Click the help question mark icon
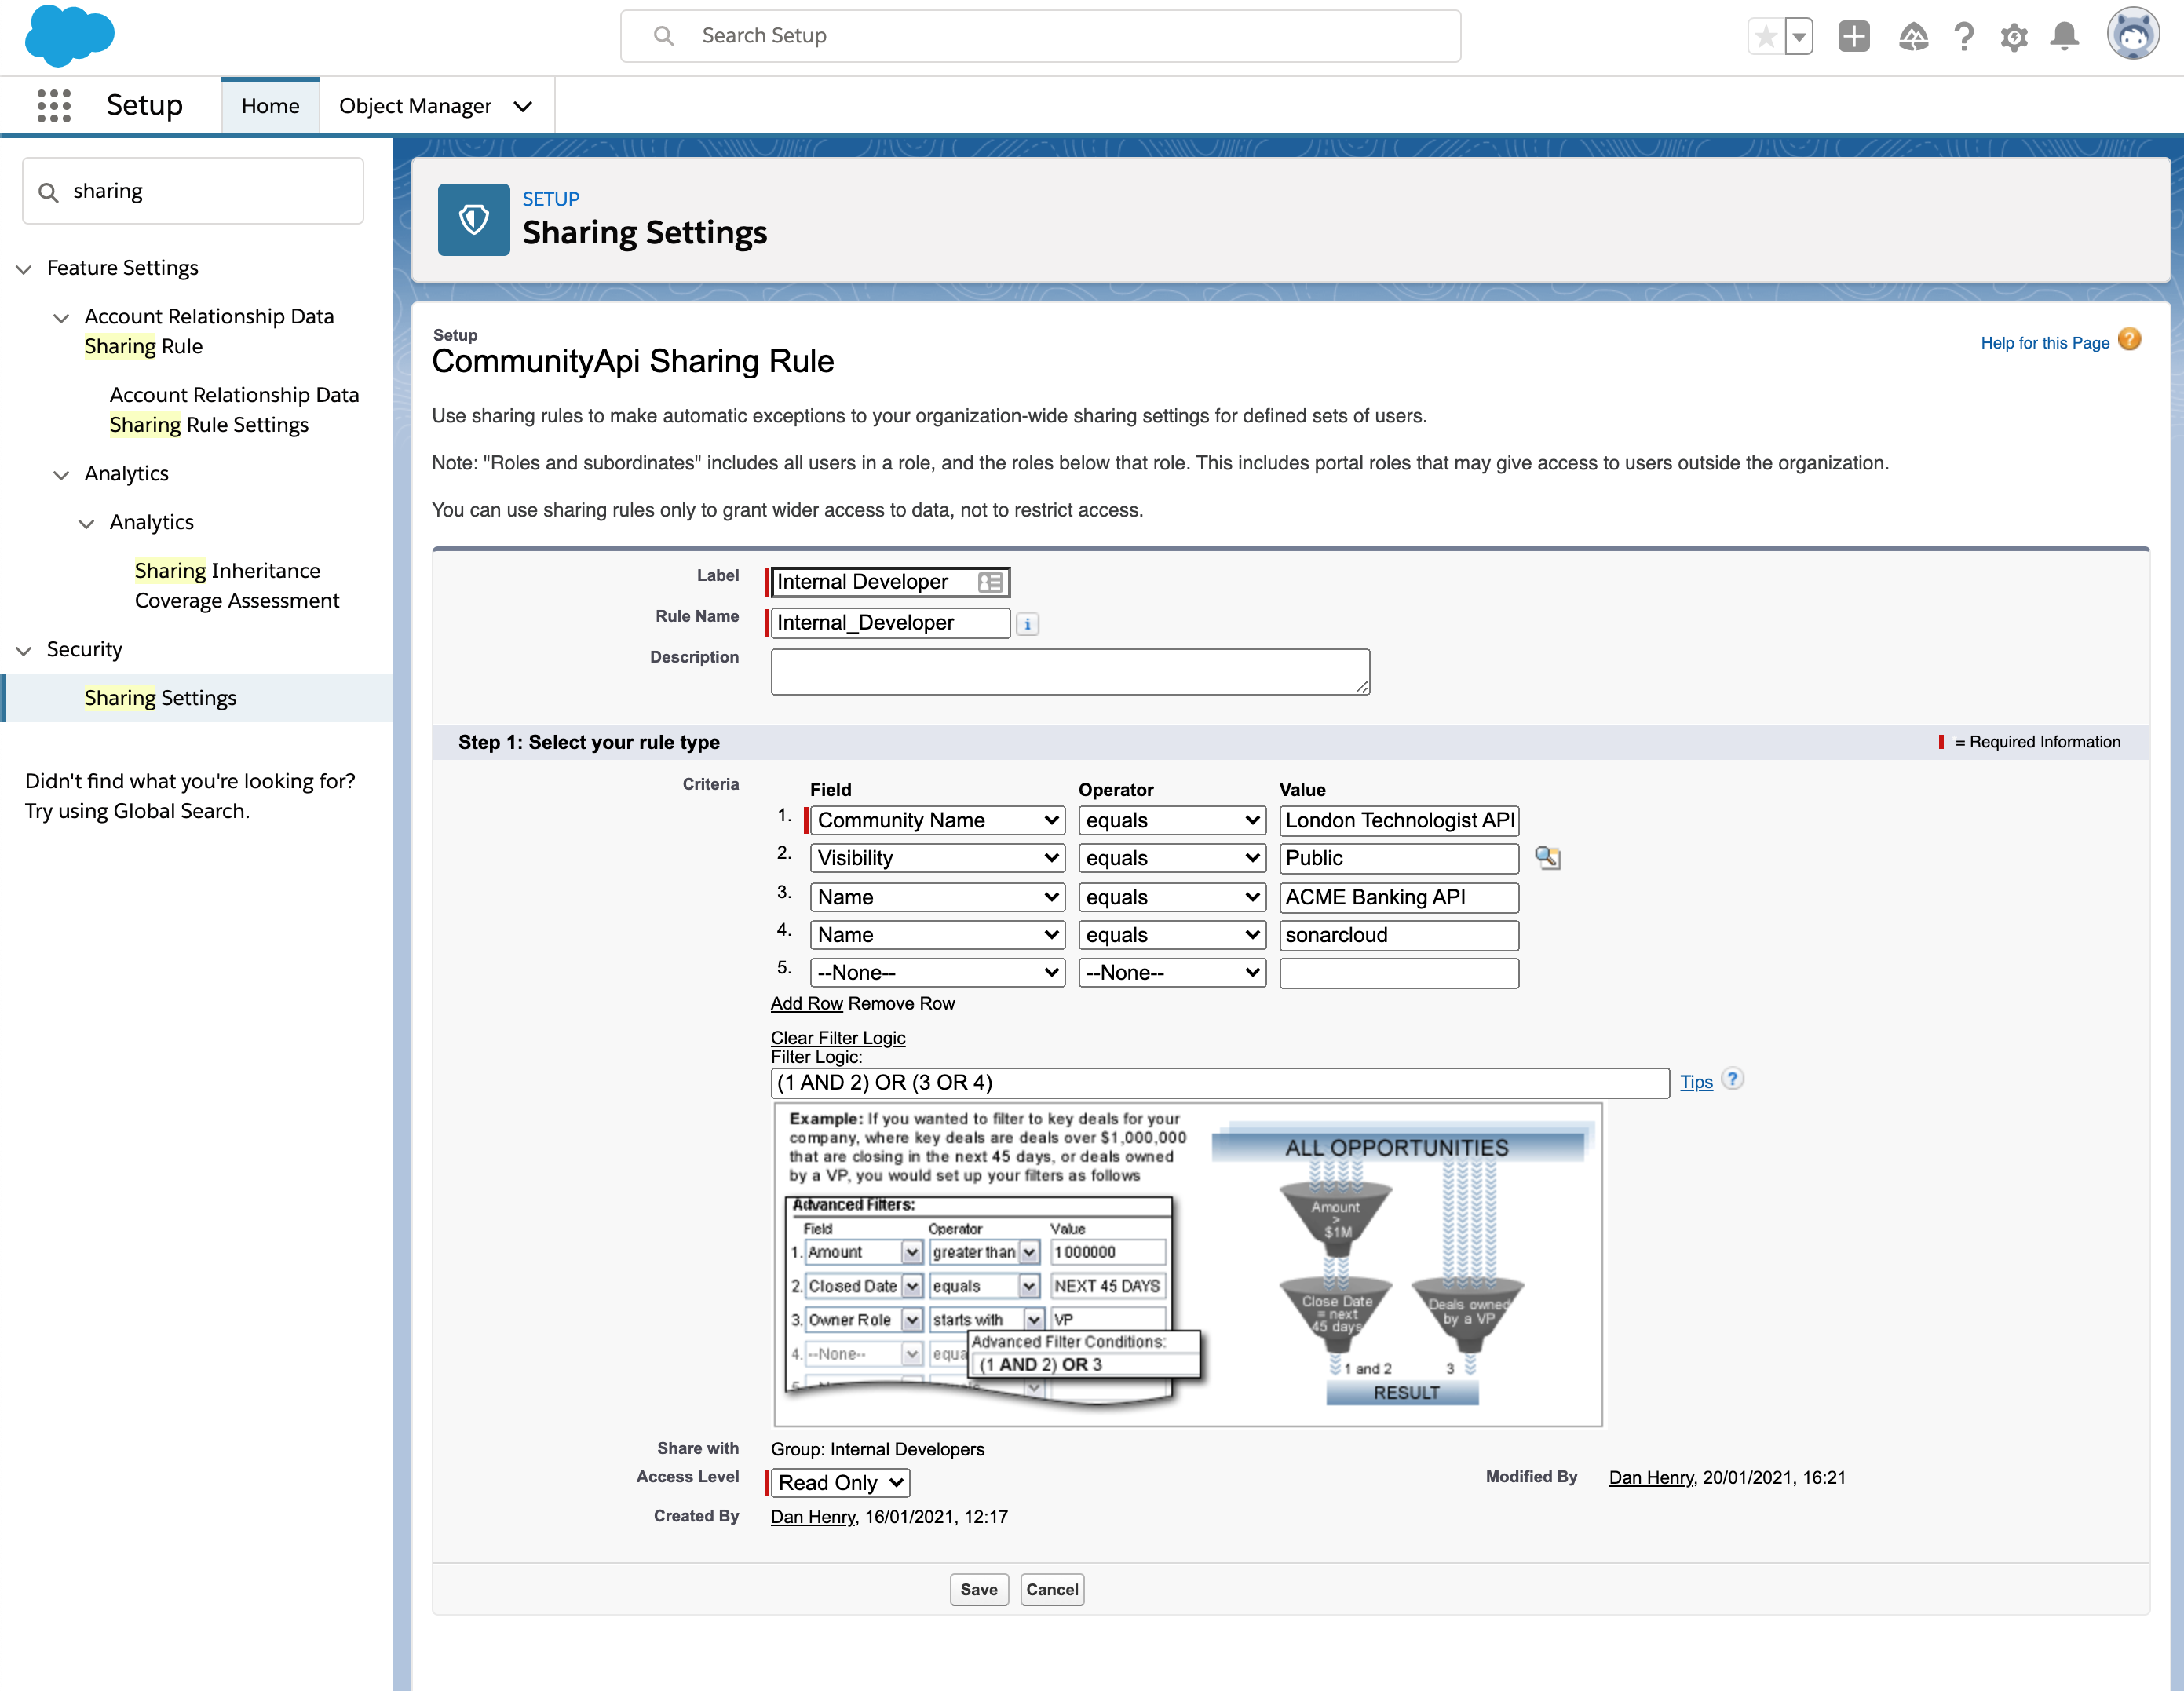Viewport: 2184px width, 1691px height. (x=1964, y=37)
